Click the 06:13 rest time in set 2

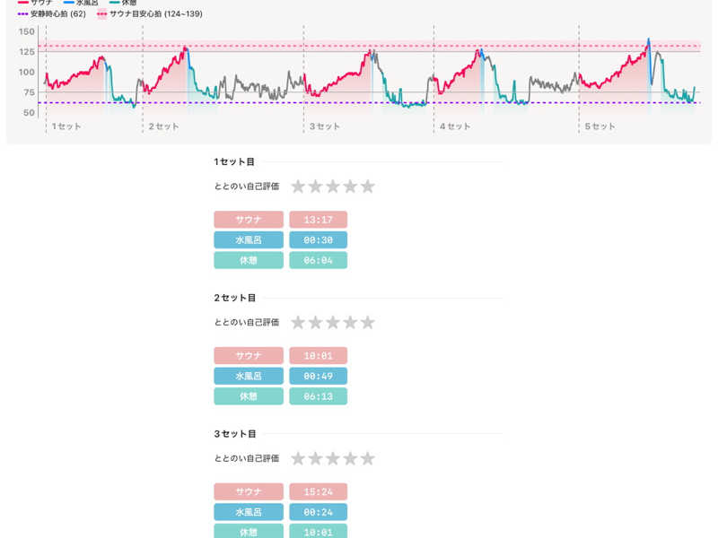pyautogui.click(x=318, y=396)
